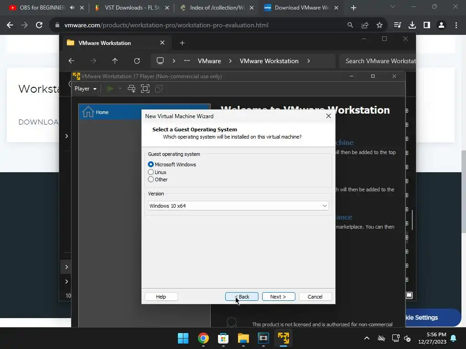Click the Unity mode toolbar icon
This screenshot has width=466, height=349.
[159, 89]
